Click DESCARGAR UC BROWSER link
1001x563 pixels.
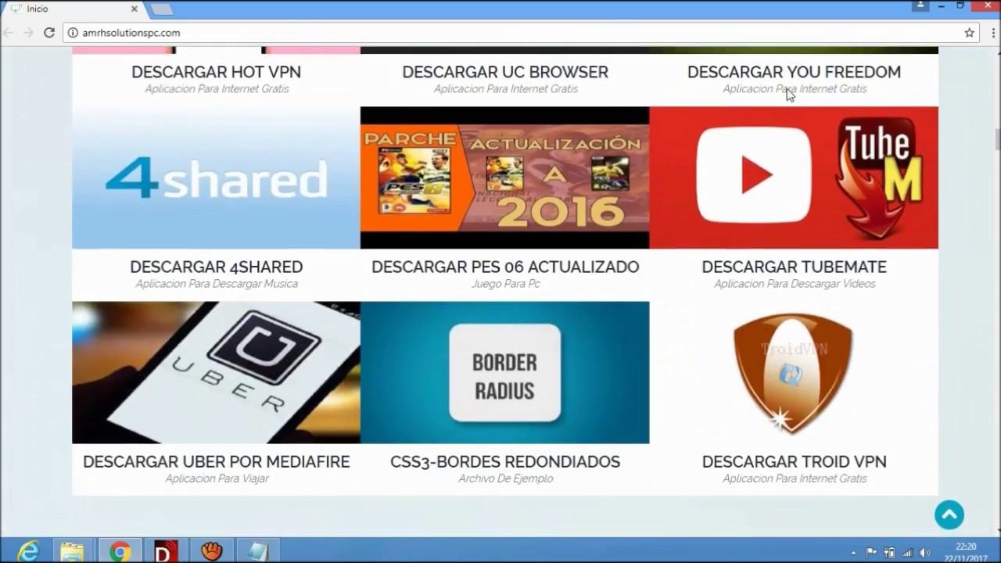click(505, 72)
